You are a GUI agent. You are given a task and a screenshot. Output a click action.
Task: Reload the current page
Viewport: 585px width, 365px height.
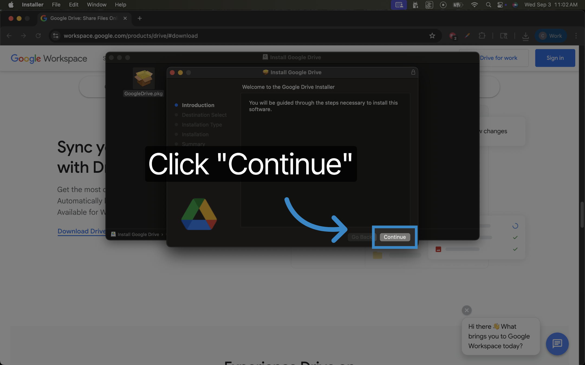[38, 36]
